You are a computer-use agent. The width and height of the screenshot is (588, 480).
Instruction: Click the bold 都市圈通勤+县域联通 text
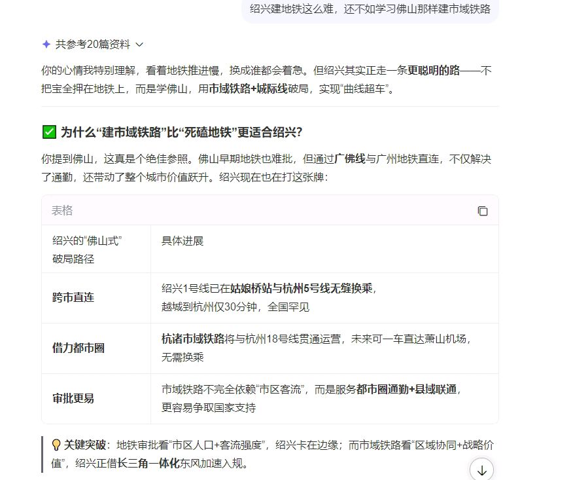click(x=408, y=390)
